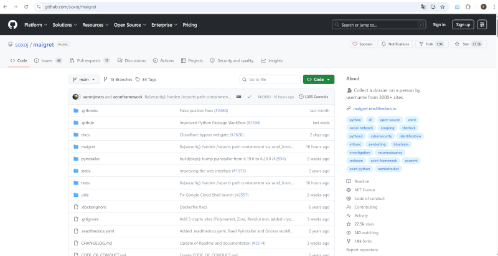
Task: Click the aaronjmars commit author avatar
Action: click(x=75, y=97)
